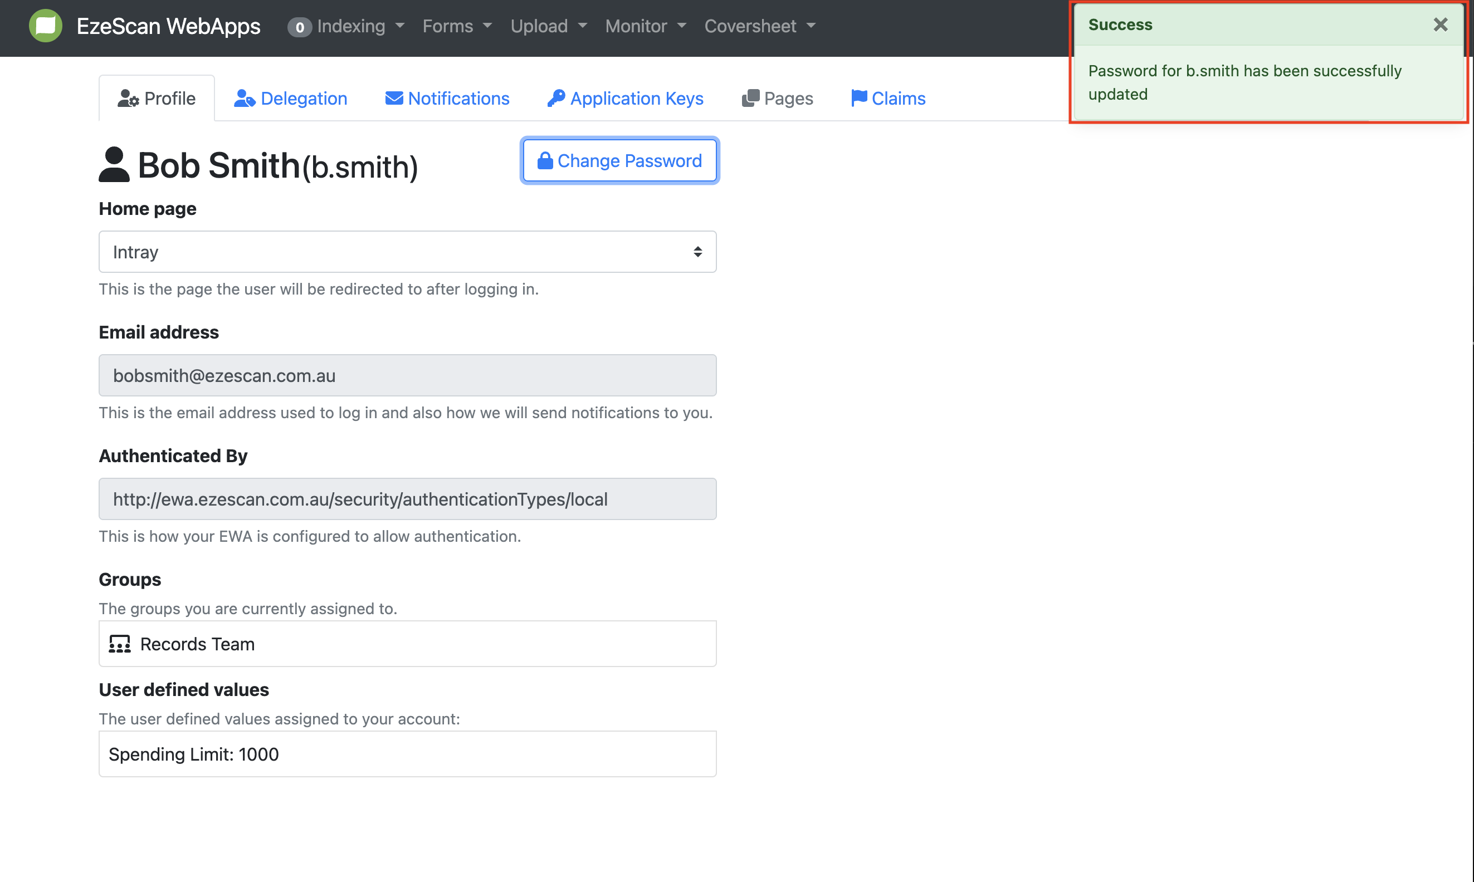Switch to the Delegation tab
Image resolution: width=1474 pixels, height=882 pixels.
pos(291,98)
